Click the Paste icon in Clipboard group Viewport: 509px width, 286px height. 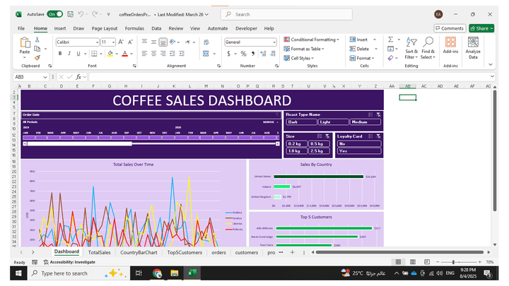(x=25, y=44)
